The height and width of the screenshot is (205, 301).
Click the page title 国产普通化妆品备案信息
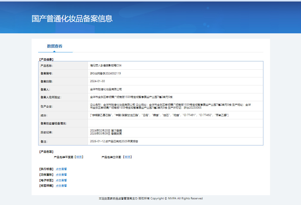(72, 18)
